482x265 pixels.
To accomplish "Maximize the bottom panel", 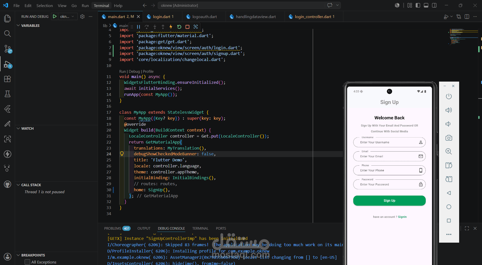I will (x=467, y=228).
